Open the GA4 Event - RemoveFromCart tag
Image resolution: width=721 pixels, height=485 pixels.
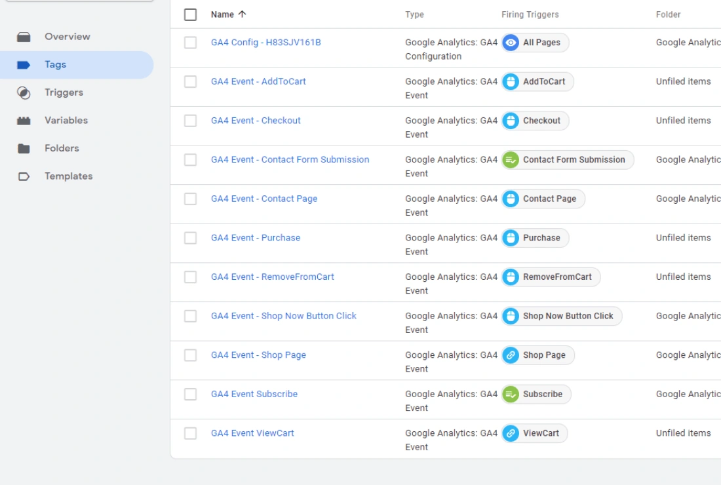[x=273, y=277]
